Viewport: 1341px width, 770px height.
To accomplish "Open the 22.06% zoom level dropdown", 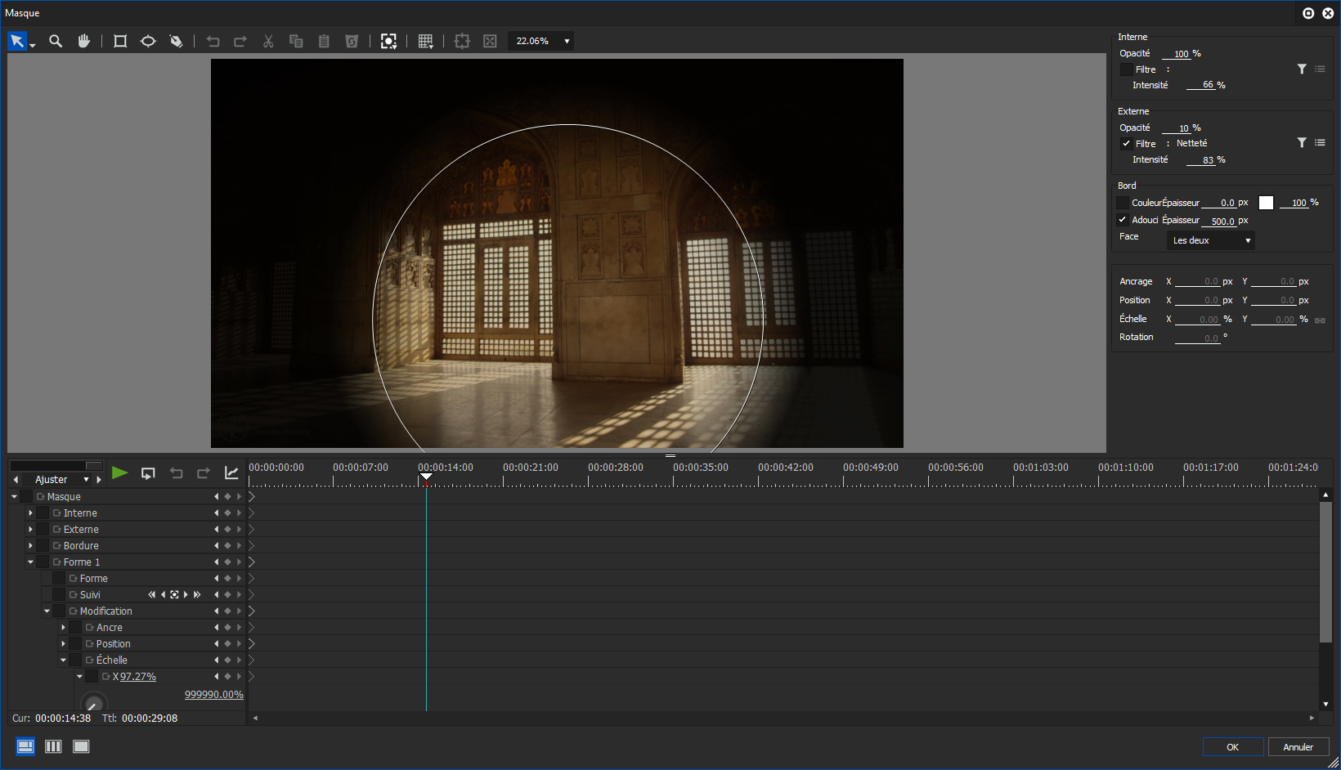I will click(x=540, y=41).
